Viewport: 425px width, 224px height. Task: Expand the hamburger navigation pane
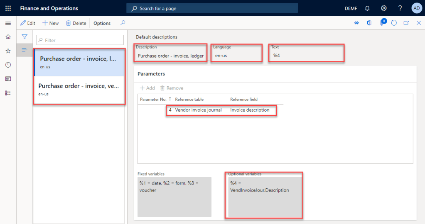(8, 23)
